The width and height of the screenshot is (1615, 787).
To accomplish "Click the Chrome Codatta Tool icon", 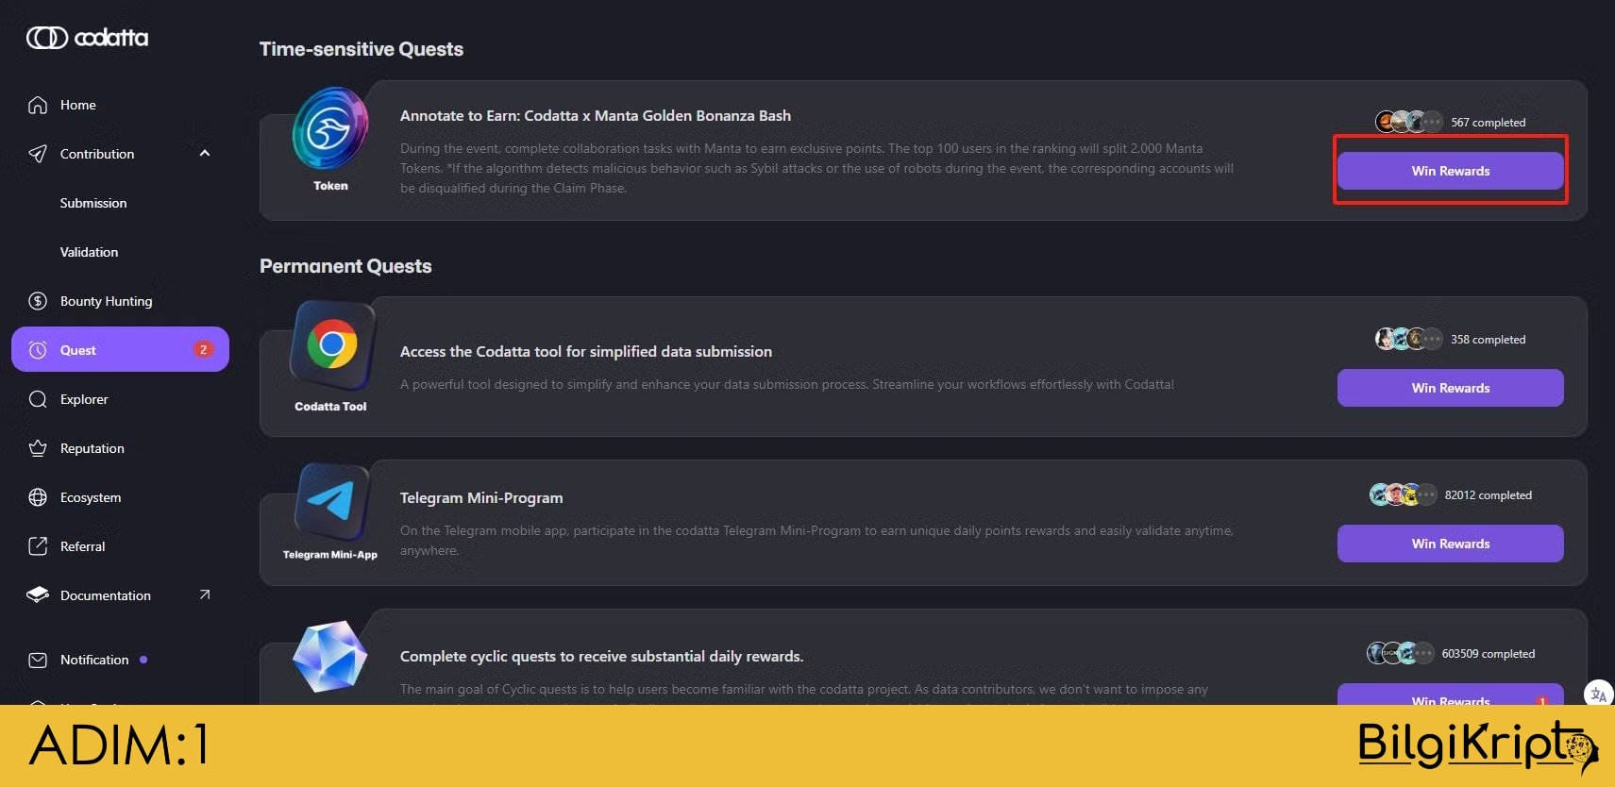I will pyautogui.click(x=331, y=344).
